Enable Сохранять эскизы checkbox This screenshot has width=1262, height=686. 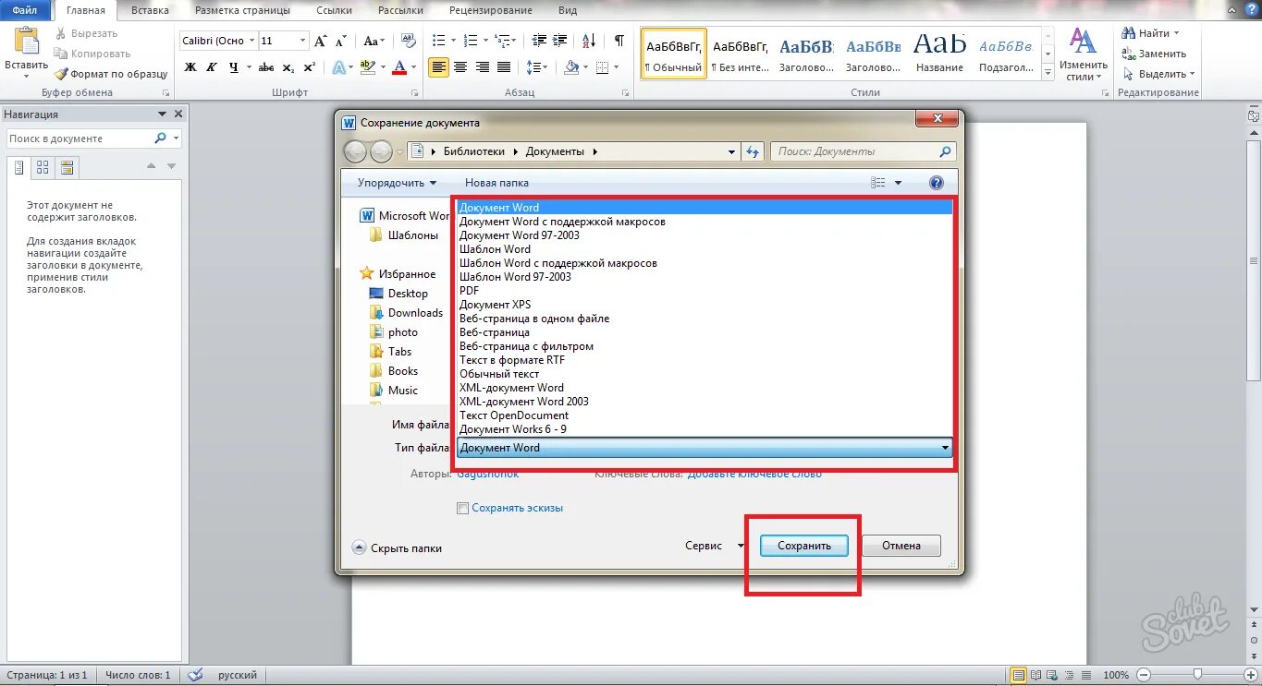[462, 508]
